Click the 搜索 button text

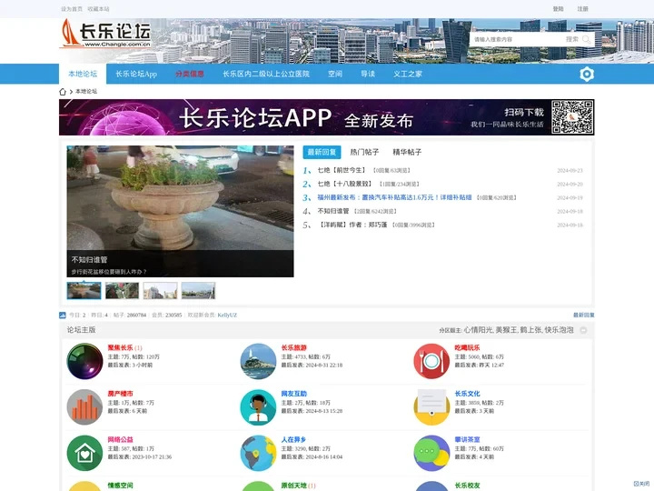(x=572, y=39)
